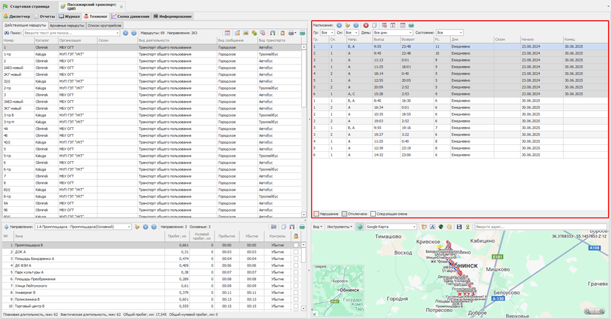Remove the schedule with the blue minus icon
This screenshot has width=611, height=319.
[x=356, y=25]
